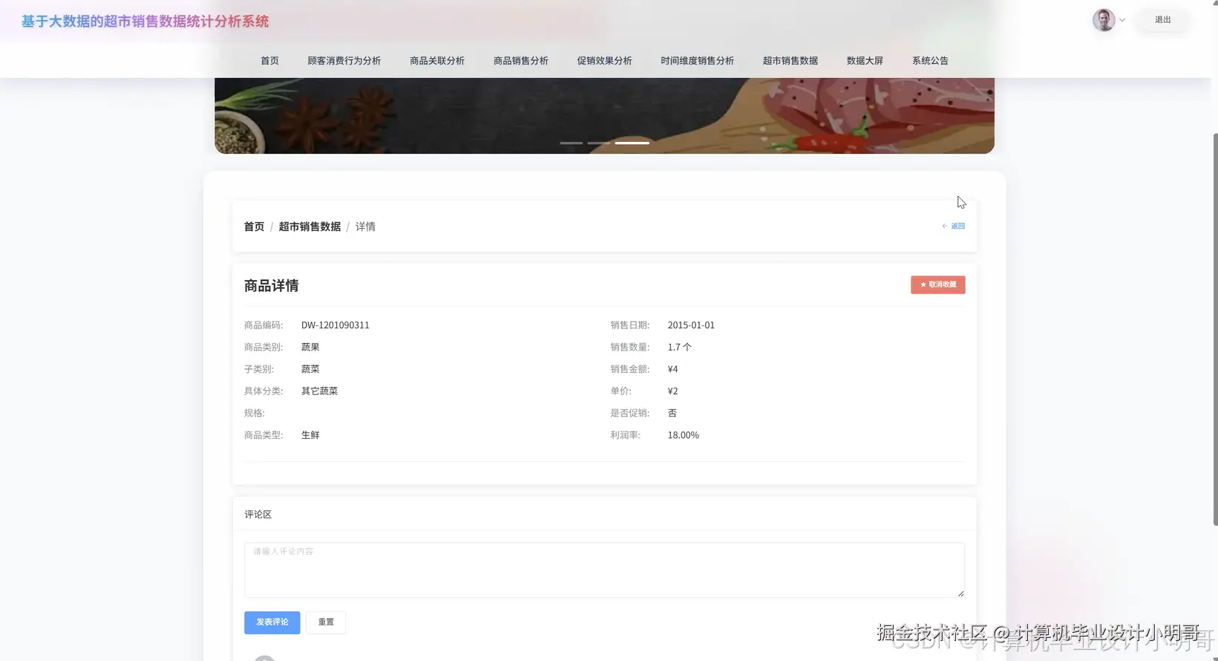1218x661 pixels.
Task: Click the 发表评论 submit button
Action: click(272, 622)
